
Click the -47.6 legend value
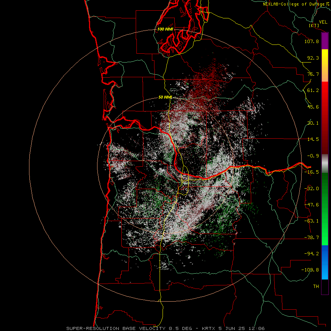click(x=312, y=205)
